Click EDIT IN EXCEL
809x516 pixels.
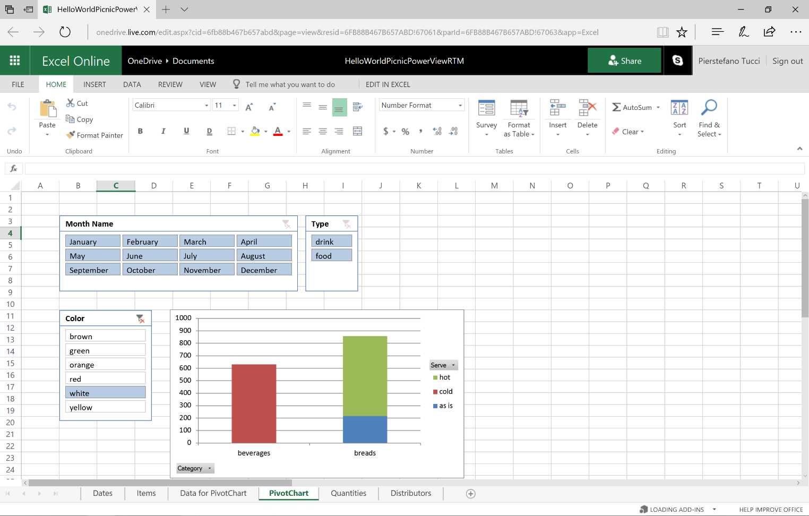point(388,84)
